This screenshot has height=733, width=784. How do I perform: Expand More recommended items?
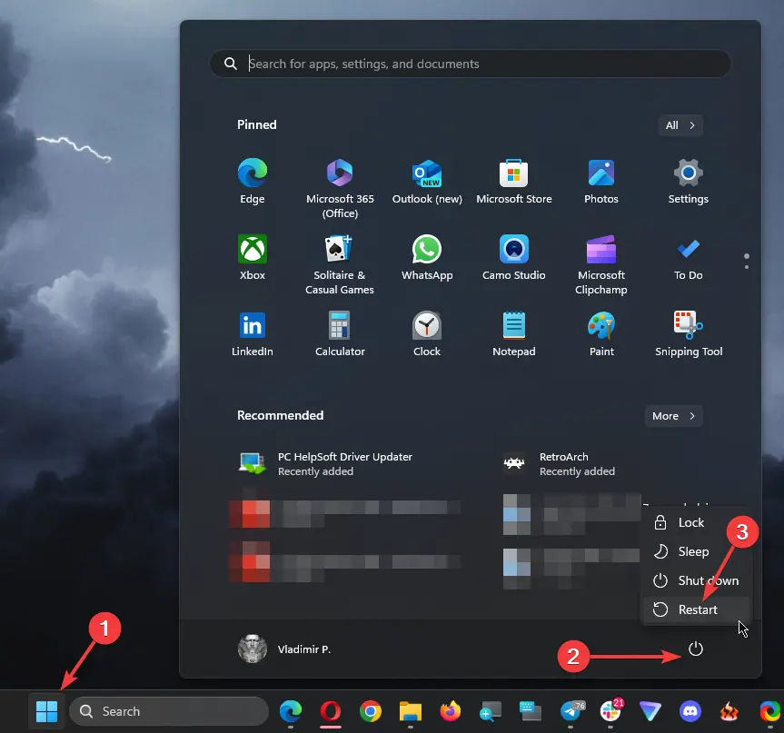pos(673,416)
